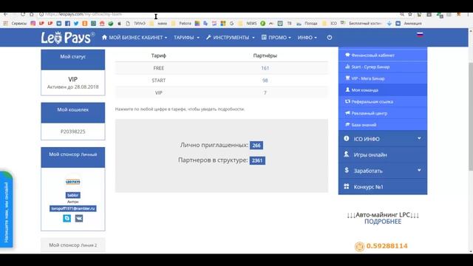Open the мама bookmark folder
Viewport: 473px width, 266px height.
[159, 23]
